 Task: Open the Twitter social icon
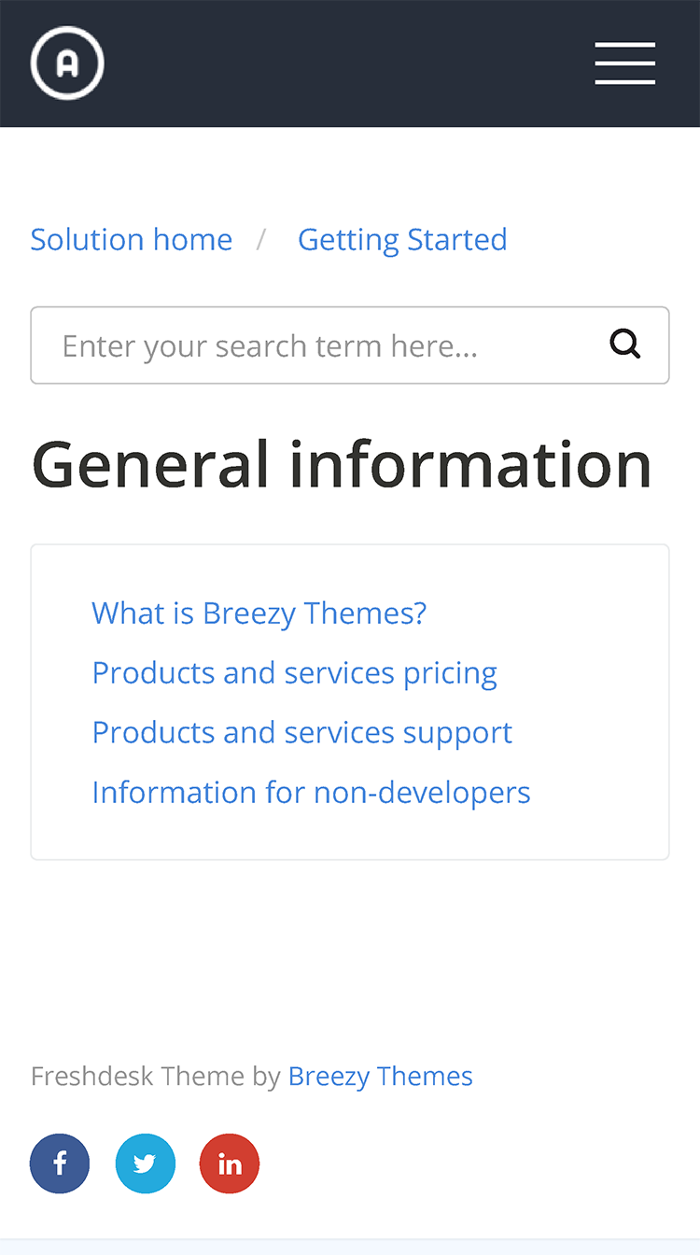click(x=145, y=1163)
